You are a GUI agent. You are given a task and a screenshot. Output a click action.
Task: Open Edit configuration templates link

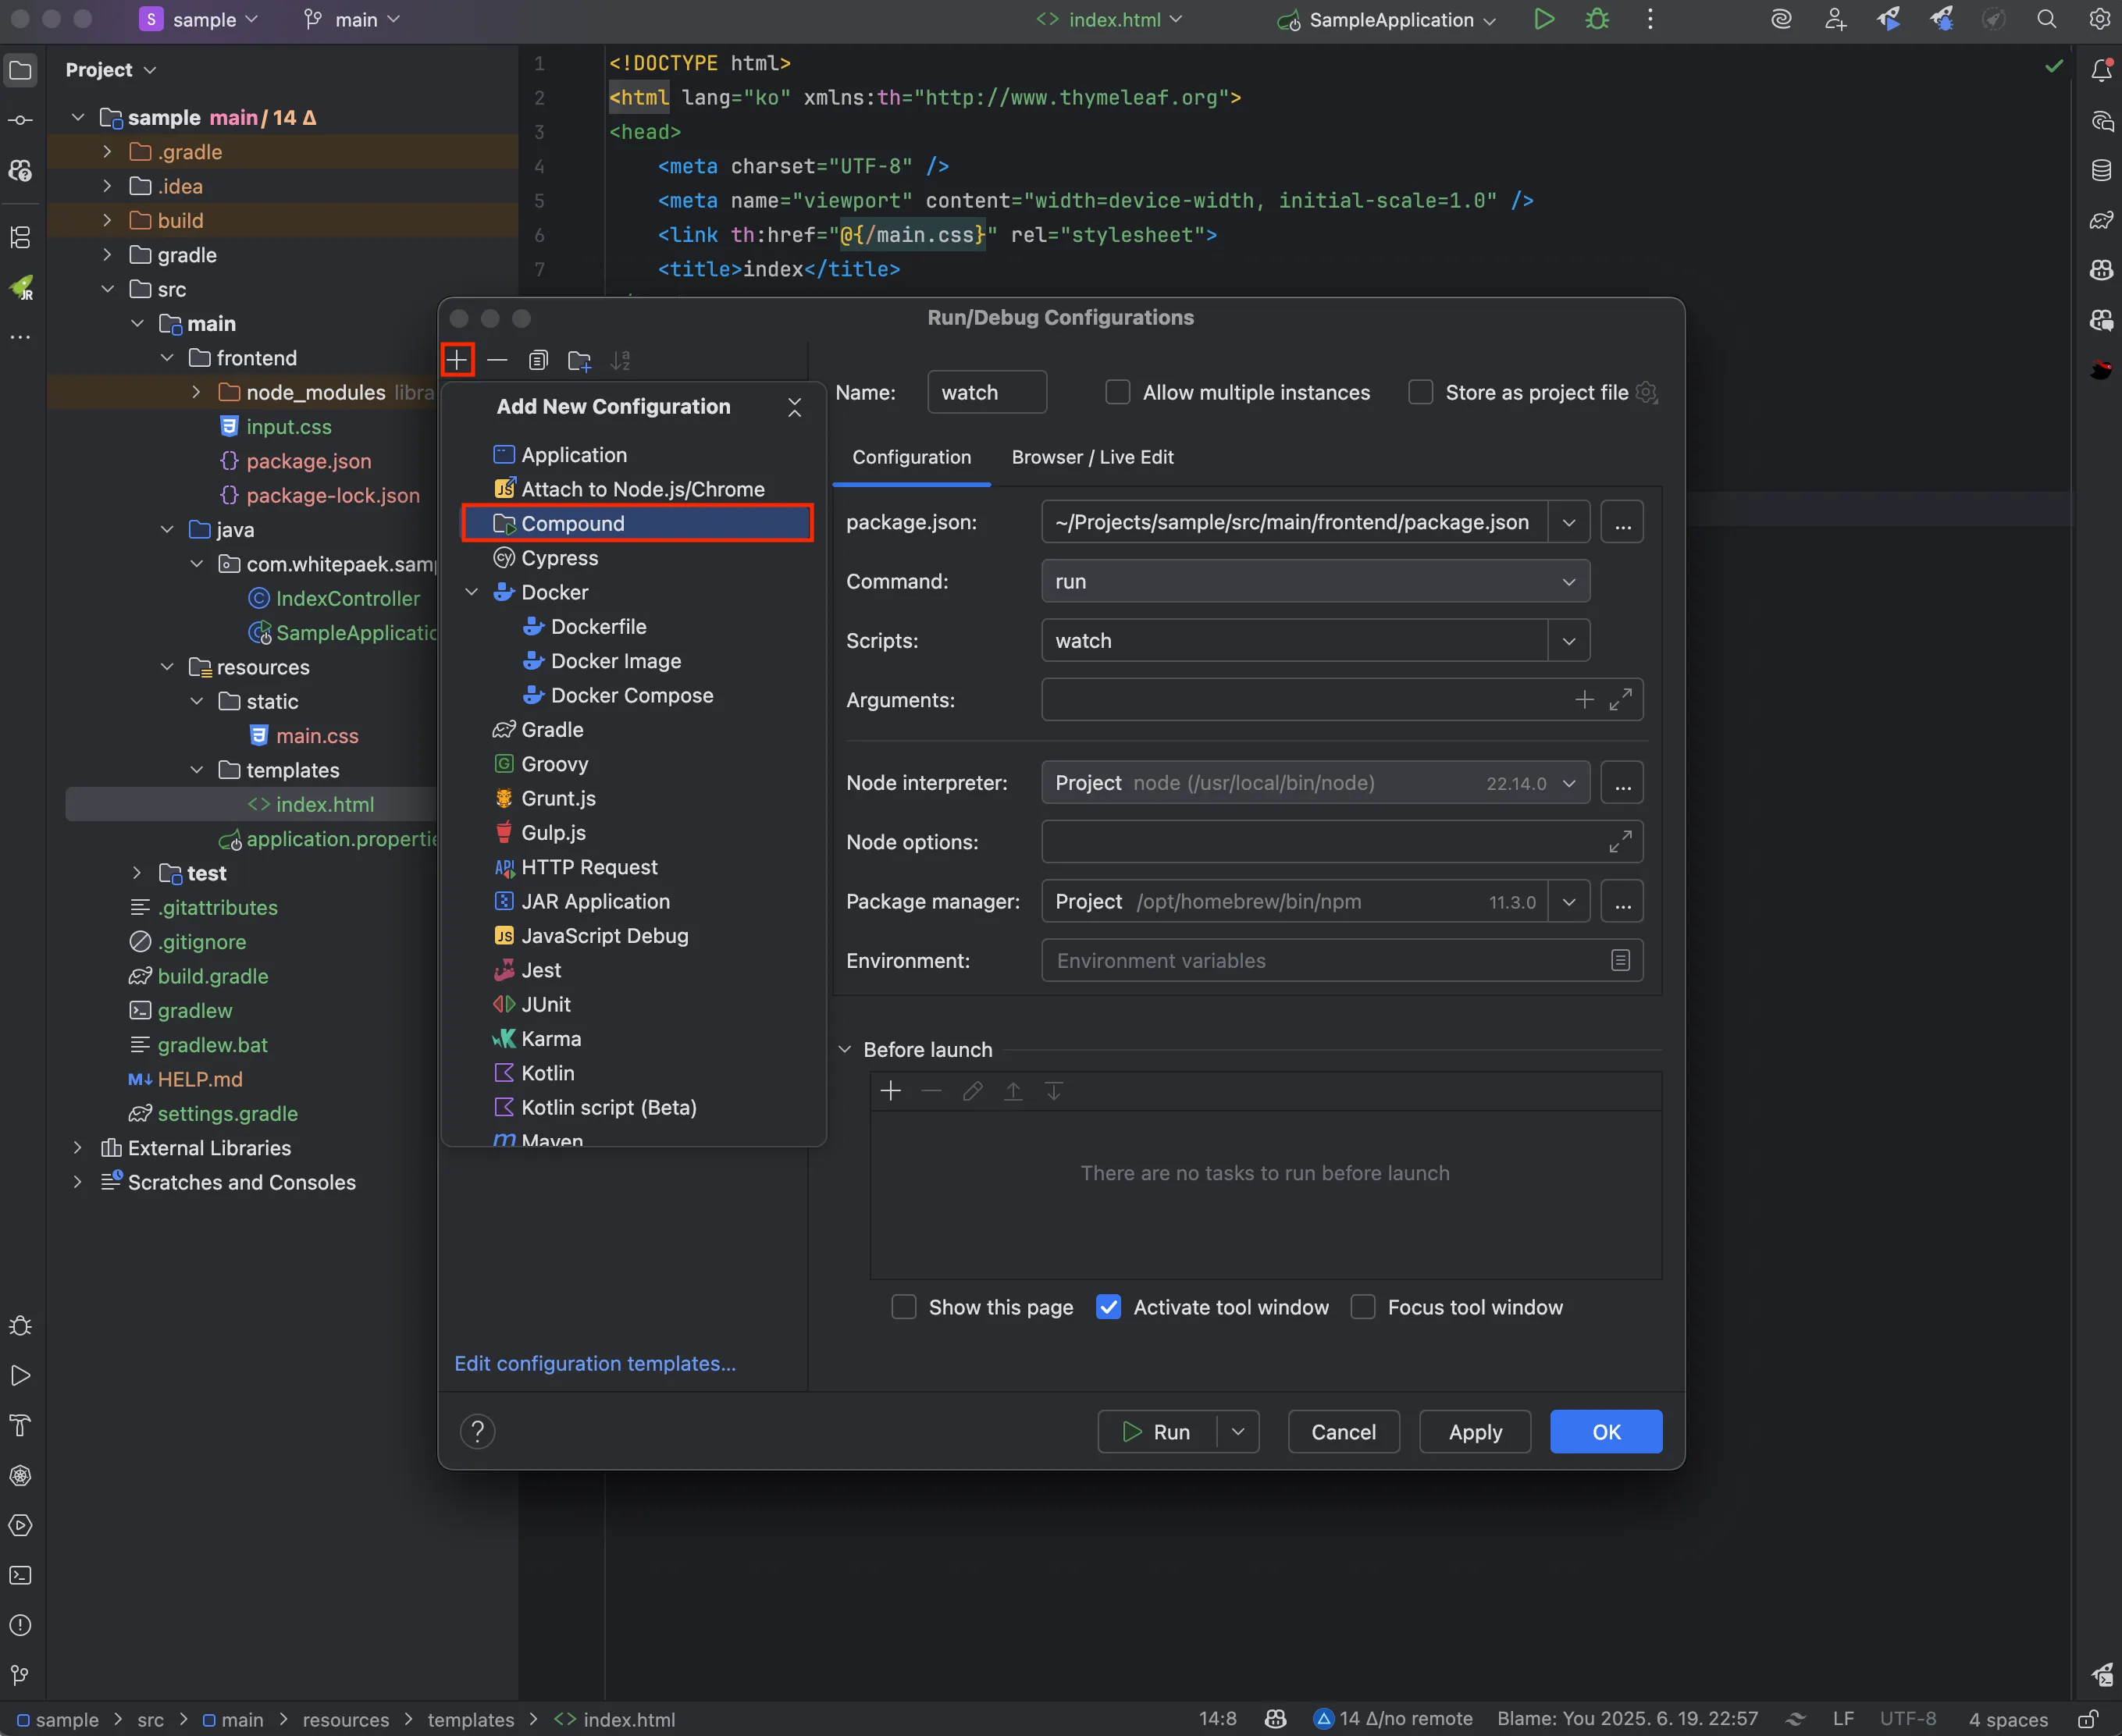coord(595,1364)
